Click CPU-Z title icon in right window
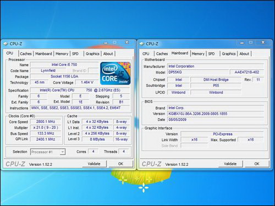This screenshot has height=206, width=275. (x=142, y=44)
